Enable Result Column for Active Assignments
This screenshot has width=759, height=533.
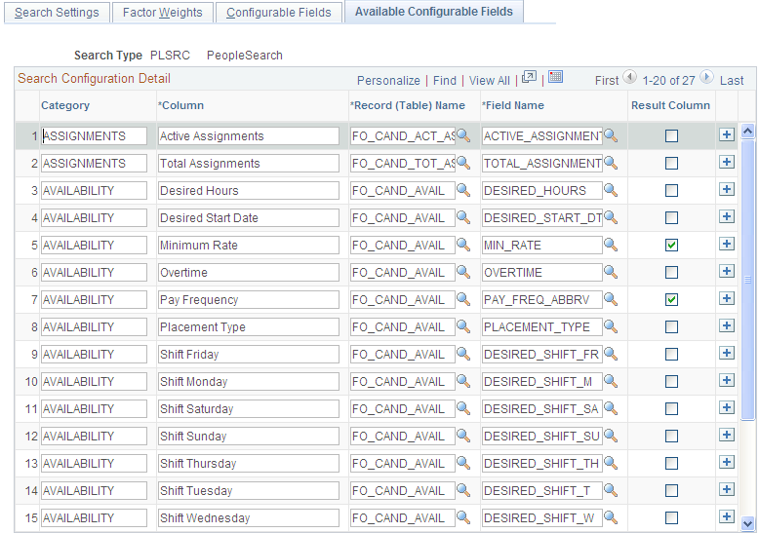(671, 136)
